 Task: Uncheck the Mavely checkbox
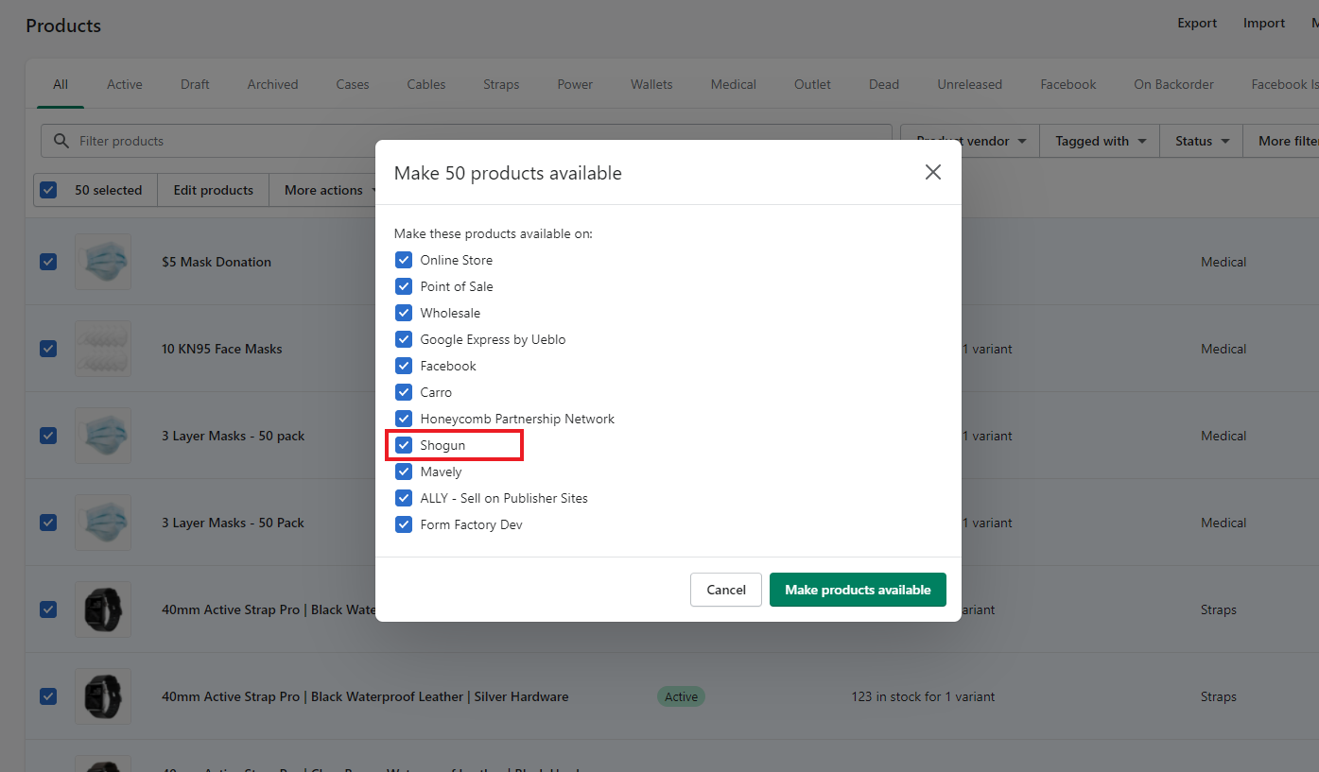(x=404, y=472)
